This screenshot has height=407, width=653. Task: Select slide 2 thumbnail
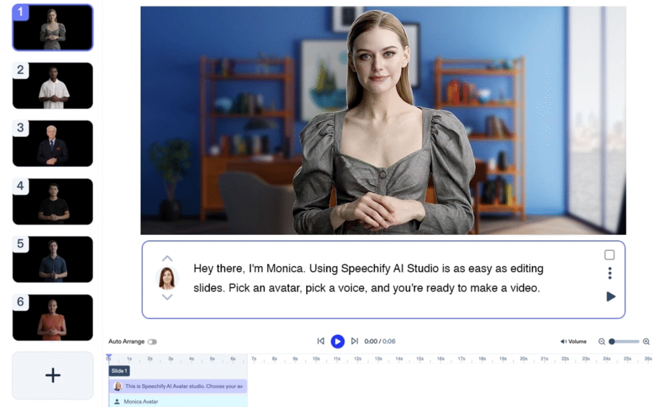(x=53, y=85)
